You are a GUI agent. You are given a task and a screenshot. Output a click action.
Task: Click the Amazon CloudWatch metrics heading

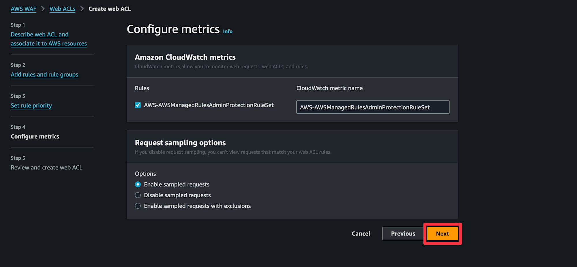(185, 57)
